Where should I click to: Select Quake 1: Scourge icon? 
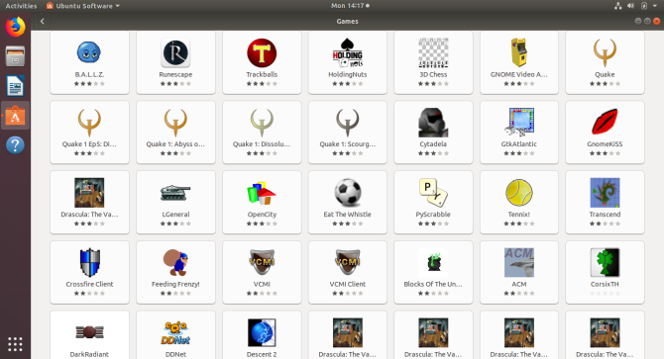coord(348,123)
